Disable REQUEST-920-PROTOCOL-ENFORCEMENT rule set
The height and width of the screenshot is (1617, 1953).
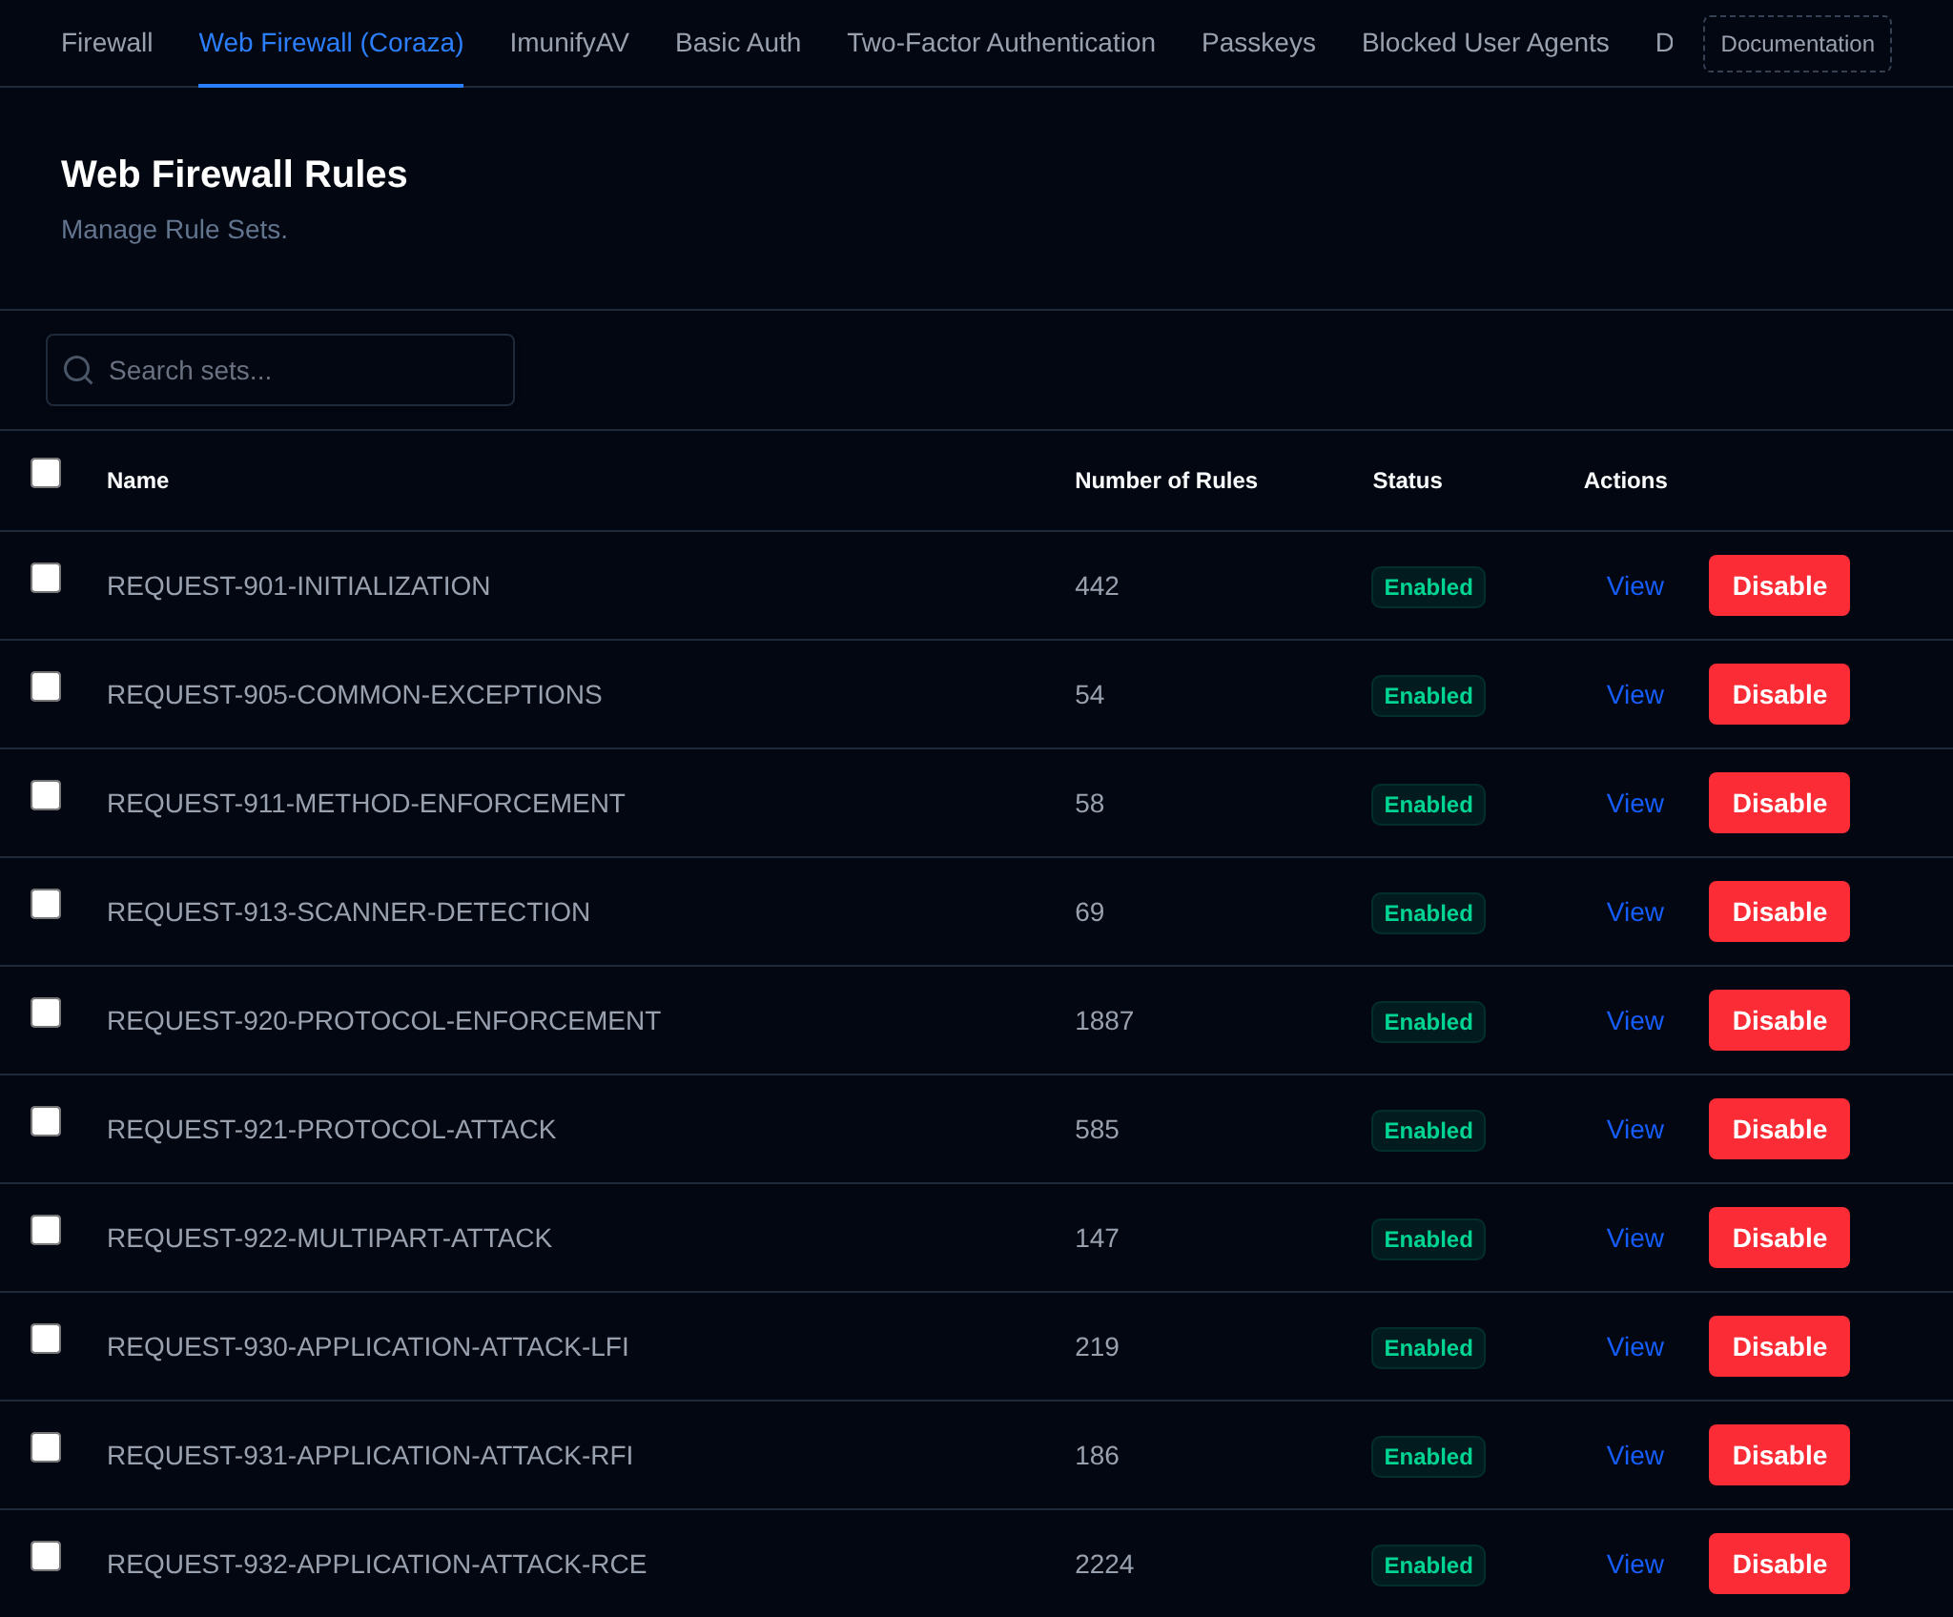point(1779,1020)
